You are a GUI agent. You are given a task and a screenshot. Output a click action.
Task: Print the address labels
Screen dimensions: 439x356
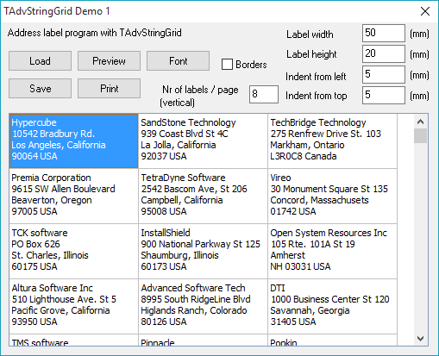click(109, 89)
